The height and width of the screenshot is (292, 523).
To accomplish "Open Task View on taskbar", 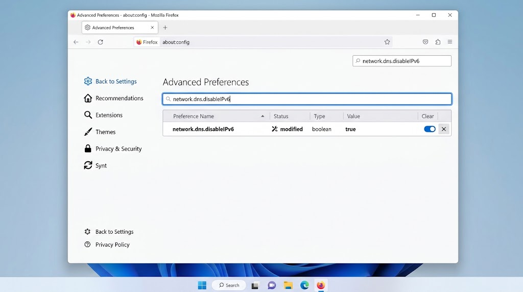I will point(255,285).
